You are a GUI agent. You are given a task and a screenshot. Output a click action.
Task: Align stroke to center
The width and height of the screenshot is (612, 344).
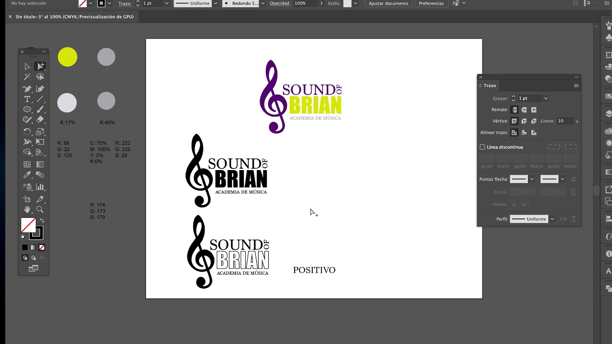pos(514,133)
